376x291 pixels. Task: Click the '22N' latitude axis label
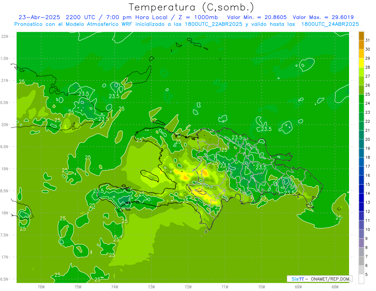[x=5, y=36]
